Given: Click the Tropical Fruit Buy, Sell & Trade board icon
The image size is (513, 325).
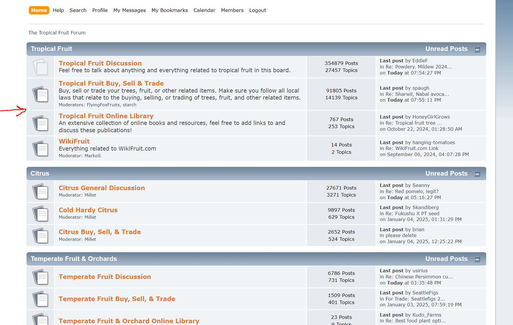Looking at the screenshot, I should [x=40, y=94].
